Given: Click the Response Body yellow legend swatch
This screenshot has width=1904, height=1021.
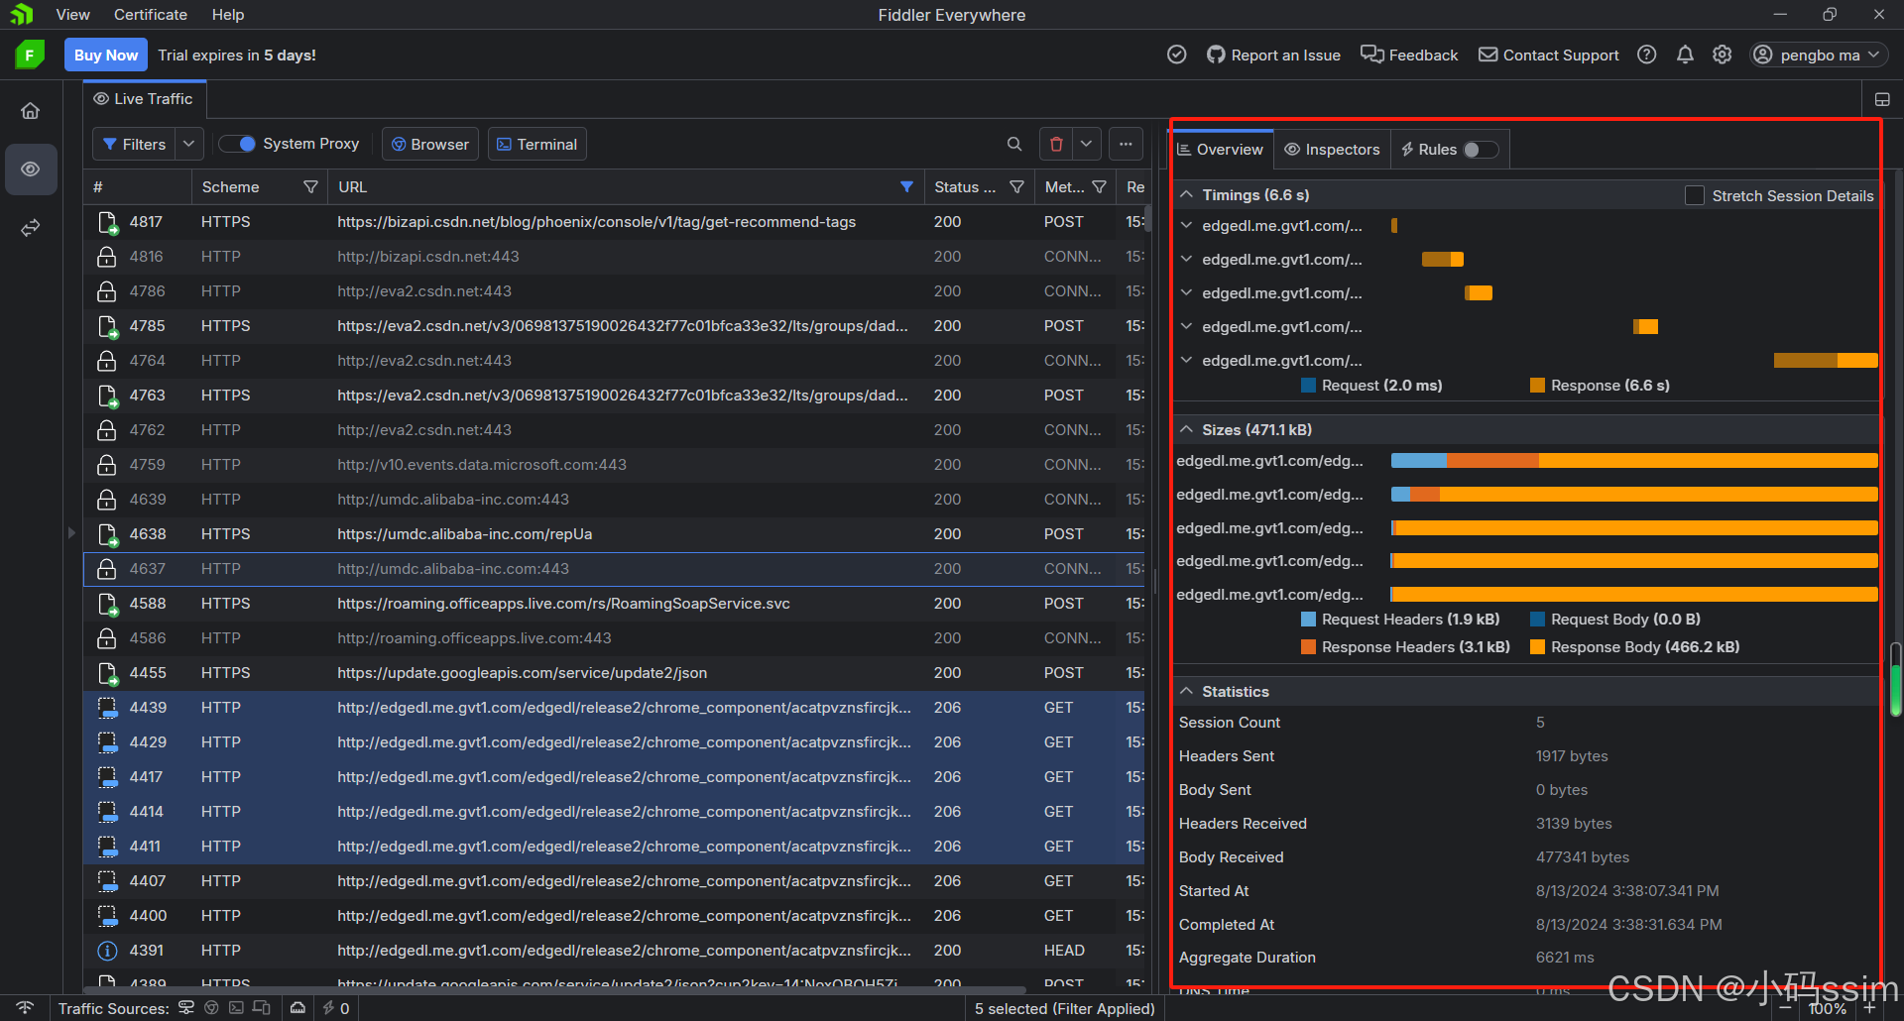Looking at the screenshot, I should [x=1537, y=647].
